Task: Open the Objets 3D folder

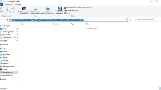Action: (6, 63)
